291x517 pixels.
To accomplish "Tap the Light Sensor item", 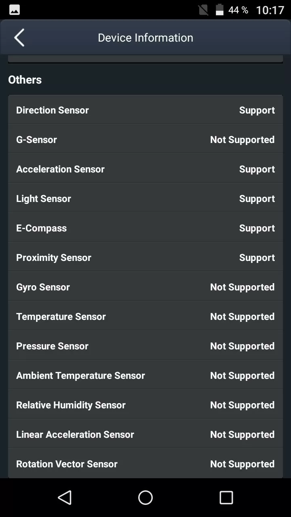I will point(145,199).
